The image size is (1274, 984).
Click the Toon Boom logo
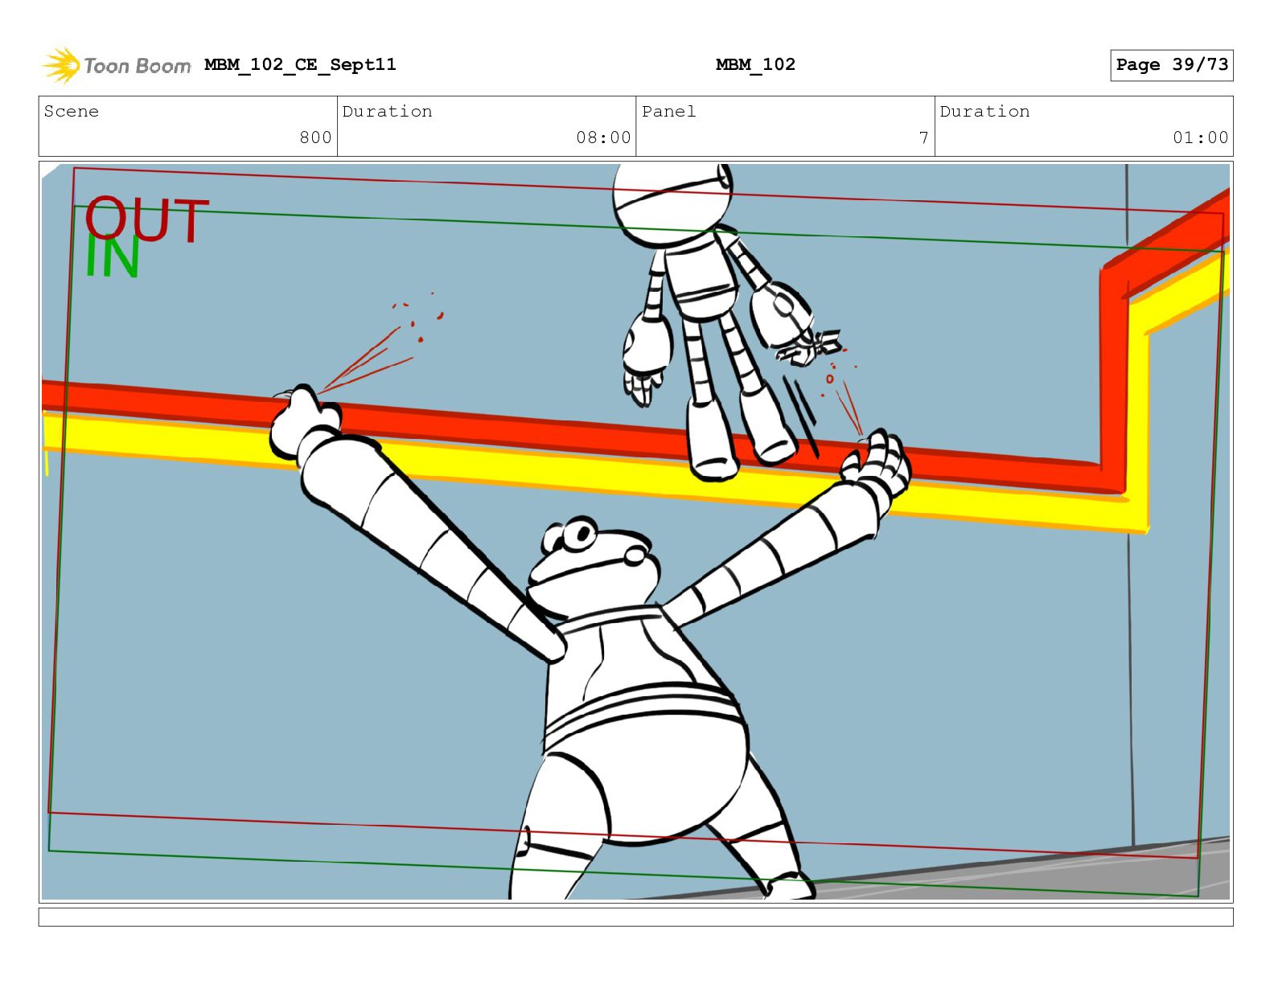[117, 65]
